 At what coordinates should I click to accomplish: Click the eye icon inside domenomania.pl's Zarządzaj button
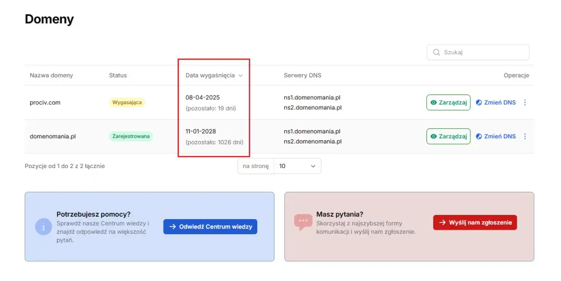(433, 136)
